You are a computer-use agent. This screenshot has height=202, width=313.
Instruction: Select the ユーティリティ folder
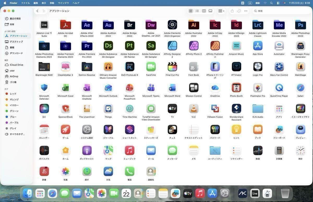[x=215, y=150]
